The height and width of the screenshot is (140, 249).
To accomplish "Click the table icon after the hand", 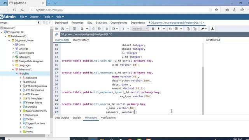I will (x=176, y=29).
